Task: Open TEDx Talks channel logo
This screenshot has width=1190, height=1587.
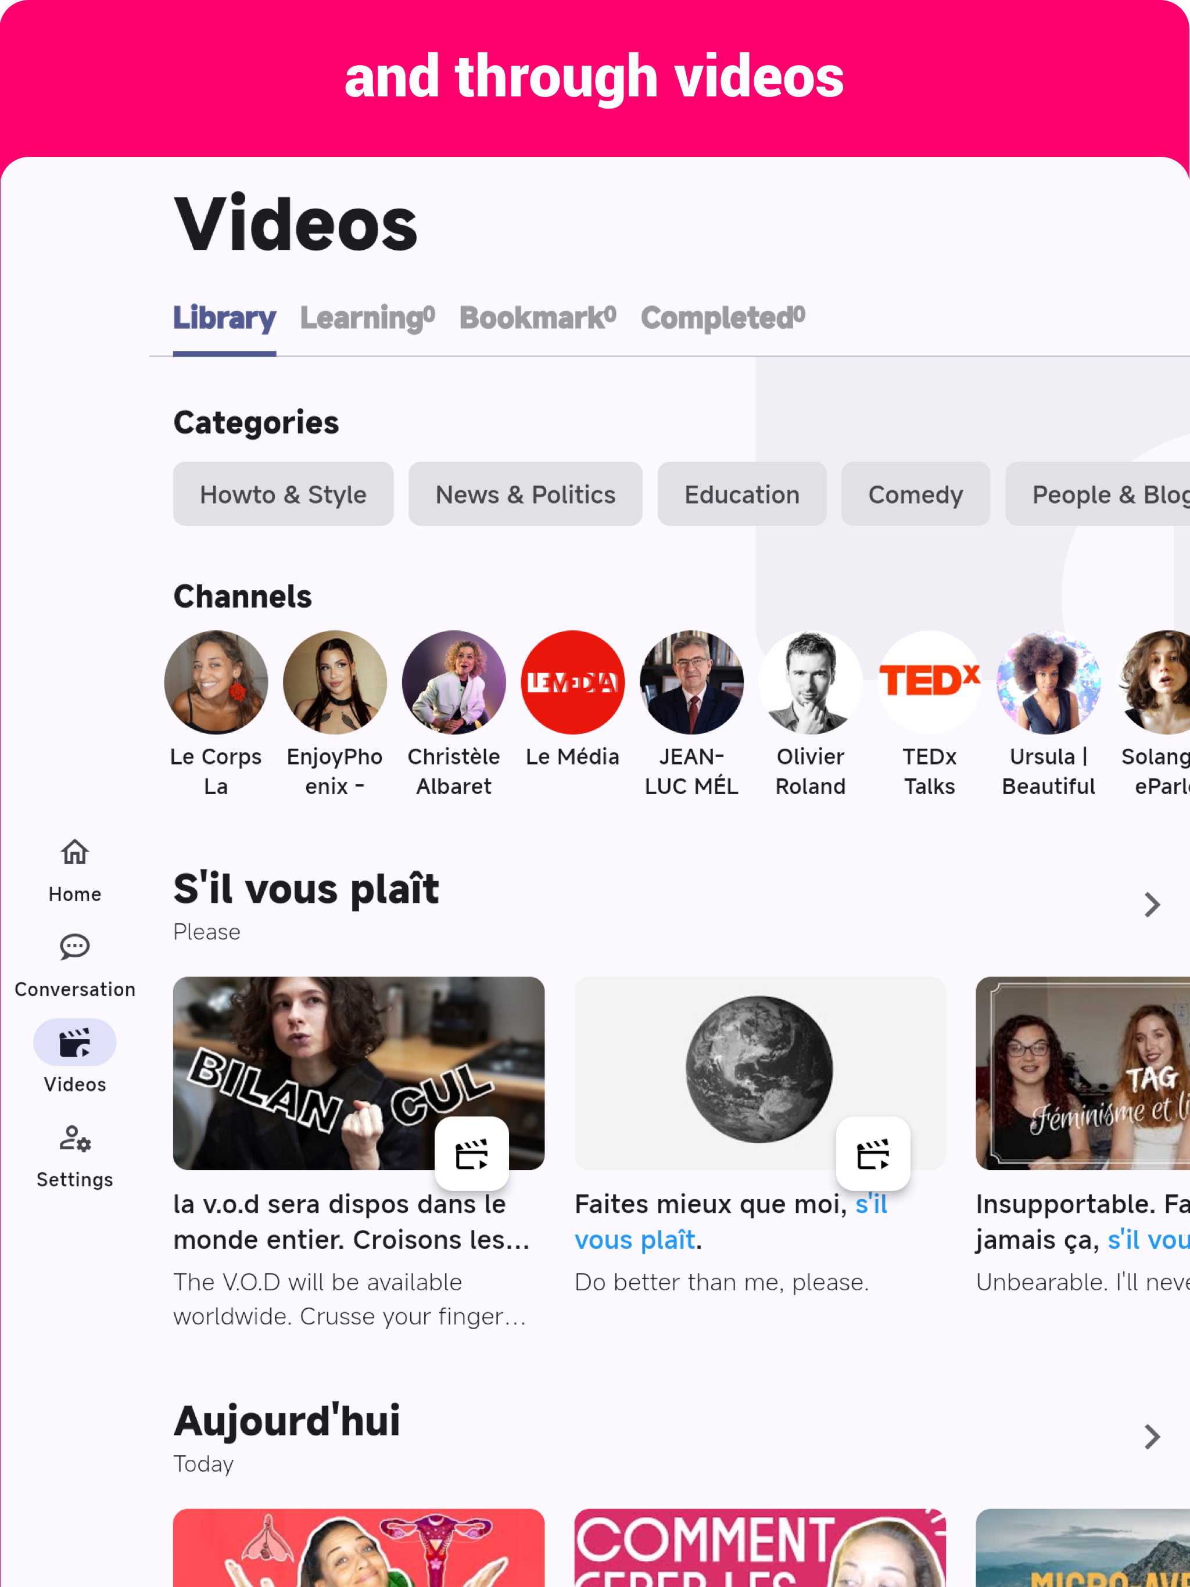Action: (930, 683)
